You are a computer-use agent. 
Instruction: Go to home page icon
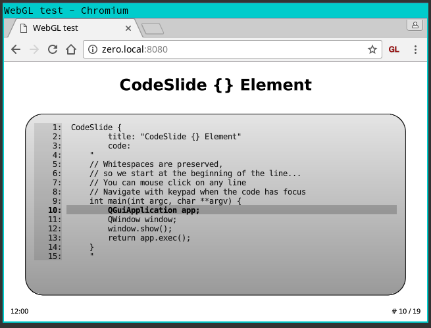[71, 49]
